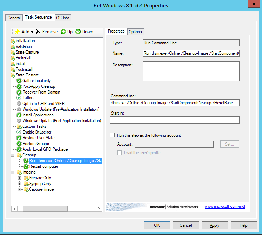263x235 pixels.
Task: Expand the Capture Image group
Action: coord(20,189)
